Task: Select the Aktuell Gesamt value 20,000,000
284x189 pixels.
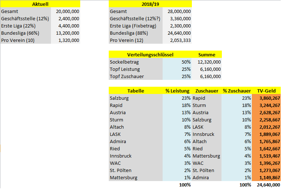Action: pos(65,11)
